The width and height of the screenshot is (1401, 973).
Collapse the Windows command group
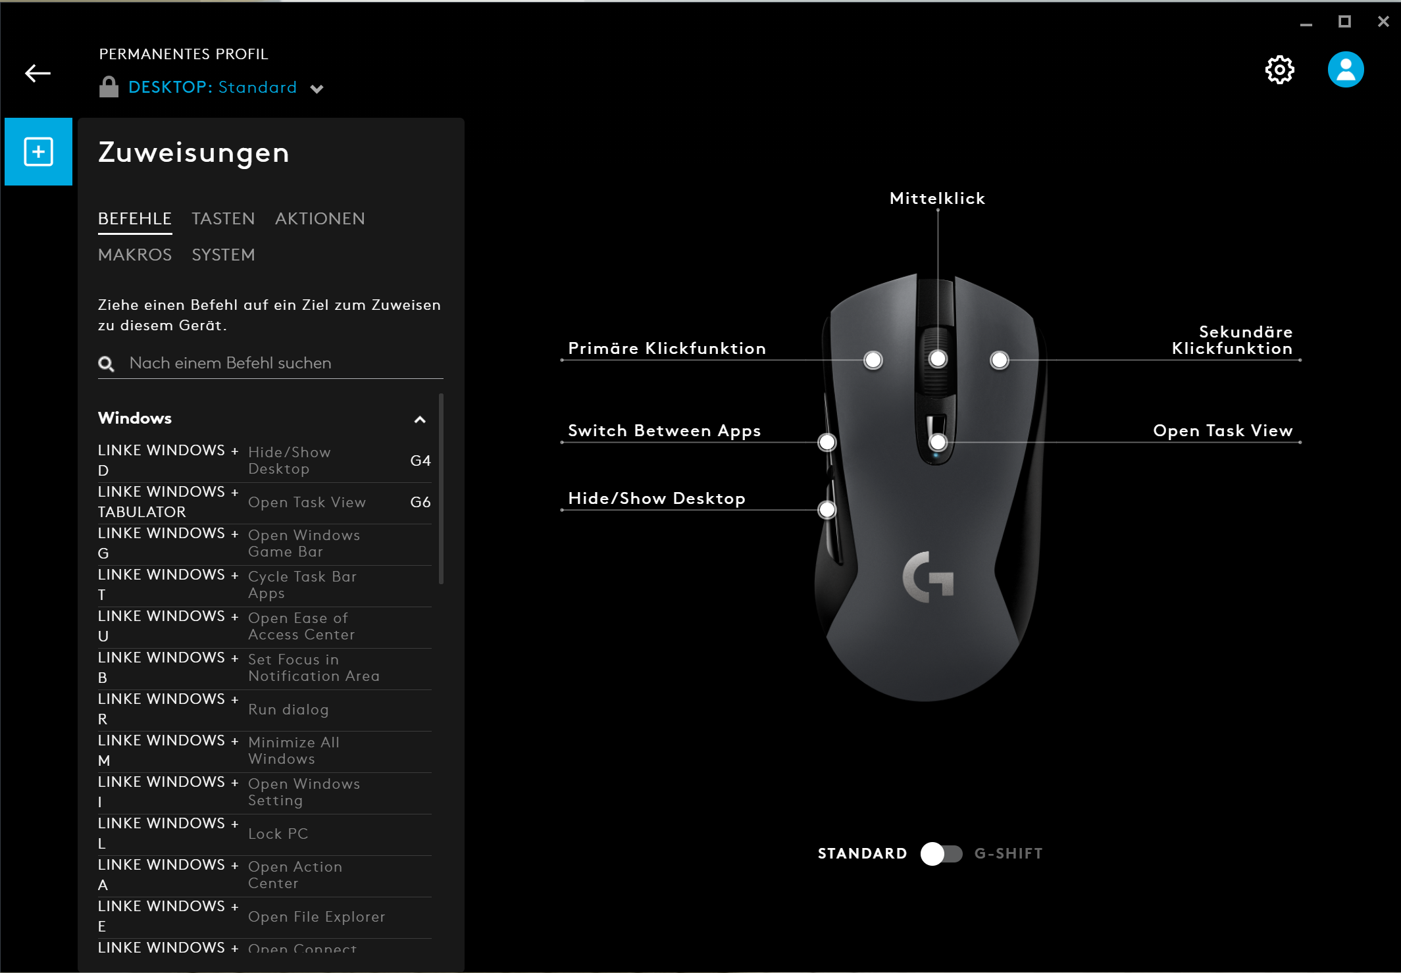(x=420, y=420)
